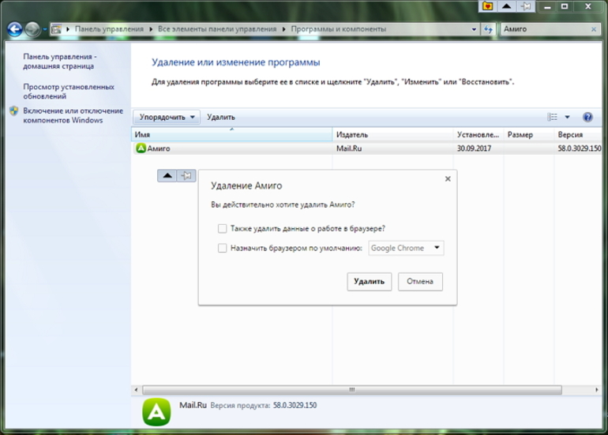Screen dimensions: 608x435
Task: Click the 'Отмена' button in dialog
Action: tap(420, 282)
